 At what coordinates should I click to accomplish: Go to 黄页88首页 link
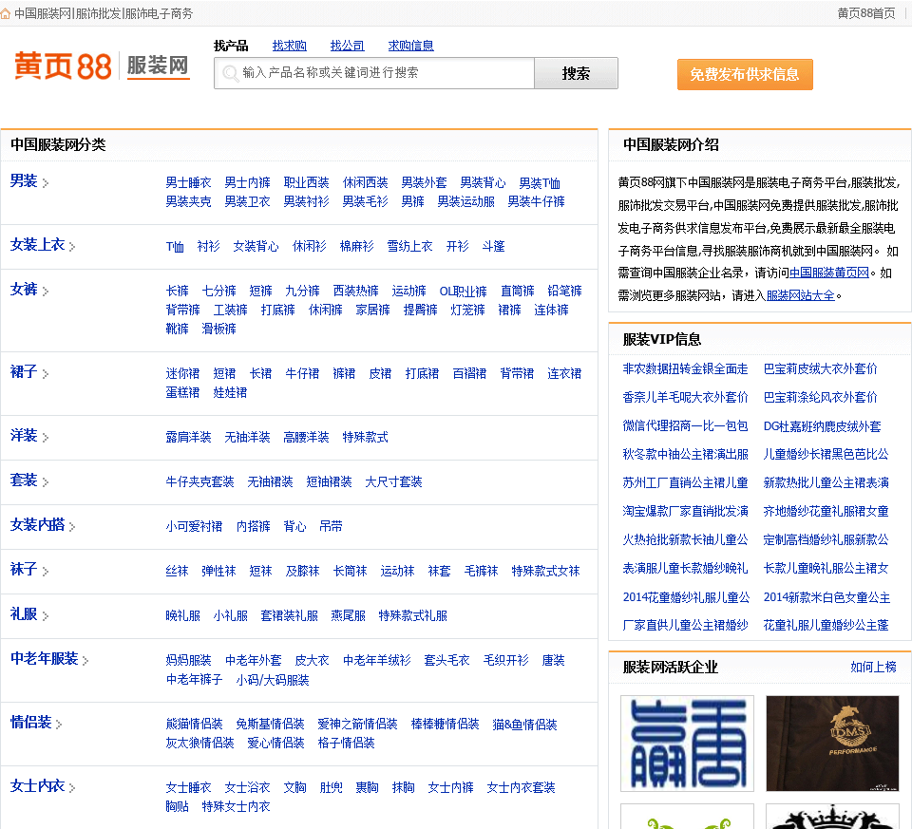point(866,13)
